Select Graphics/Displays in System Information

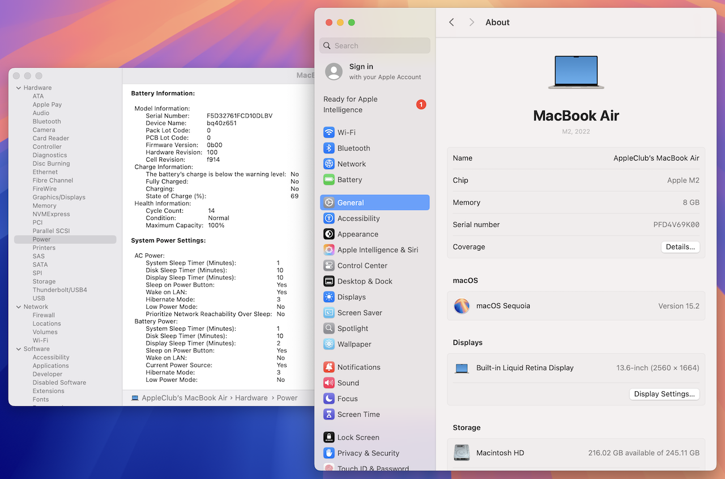59,197
